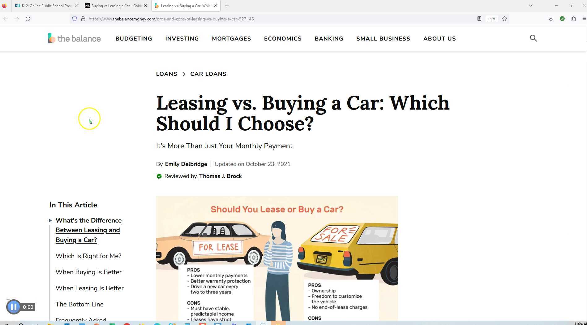Viewport: 587px width, 325px height.
Task: Expand the What's the Difference outline arrow
Action: click(50, 220)
